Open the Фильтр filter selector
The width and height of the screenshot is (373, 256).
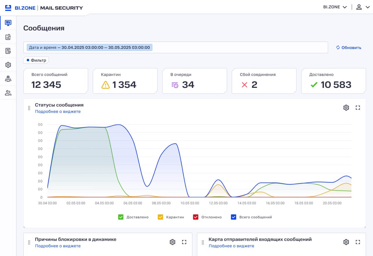36,60
